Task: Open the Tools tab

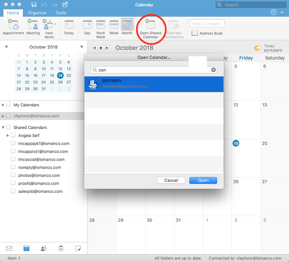Action: click(x=61, y=13)
